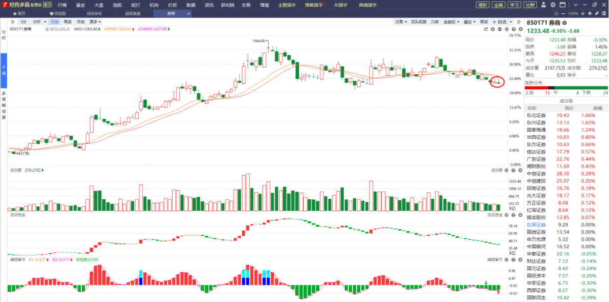Open help for 捕捞季节 indicator
The image size is (609, 302).
click(513, 259)
